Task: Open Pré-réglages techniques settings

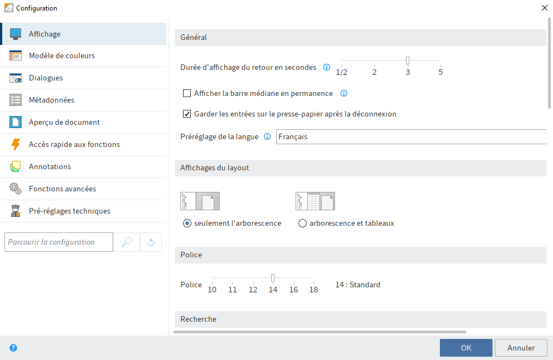Action: pos(15,211)
